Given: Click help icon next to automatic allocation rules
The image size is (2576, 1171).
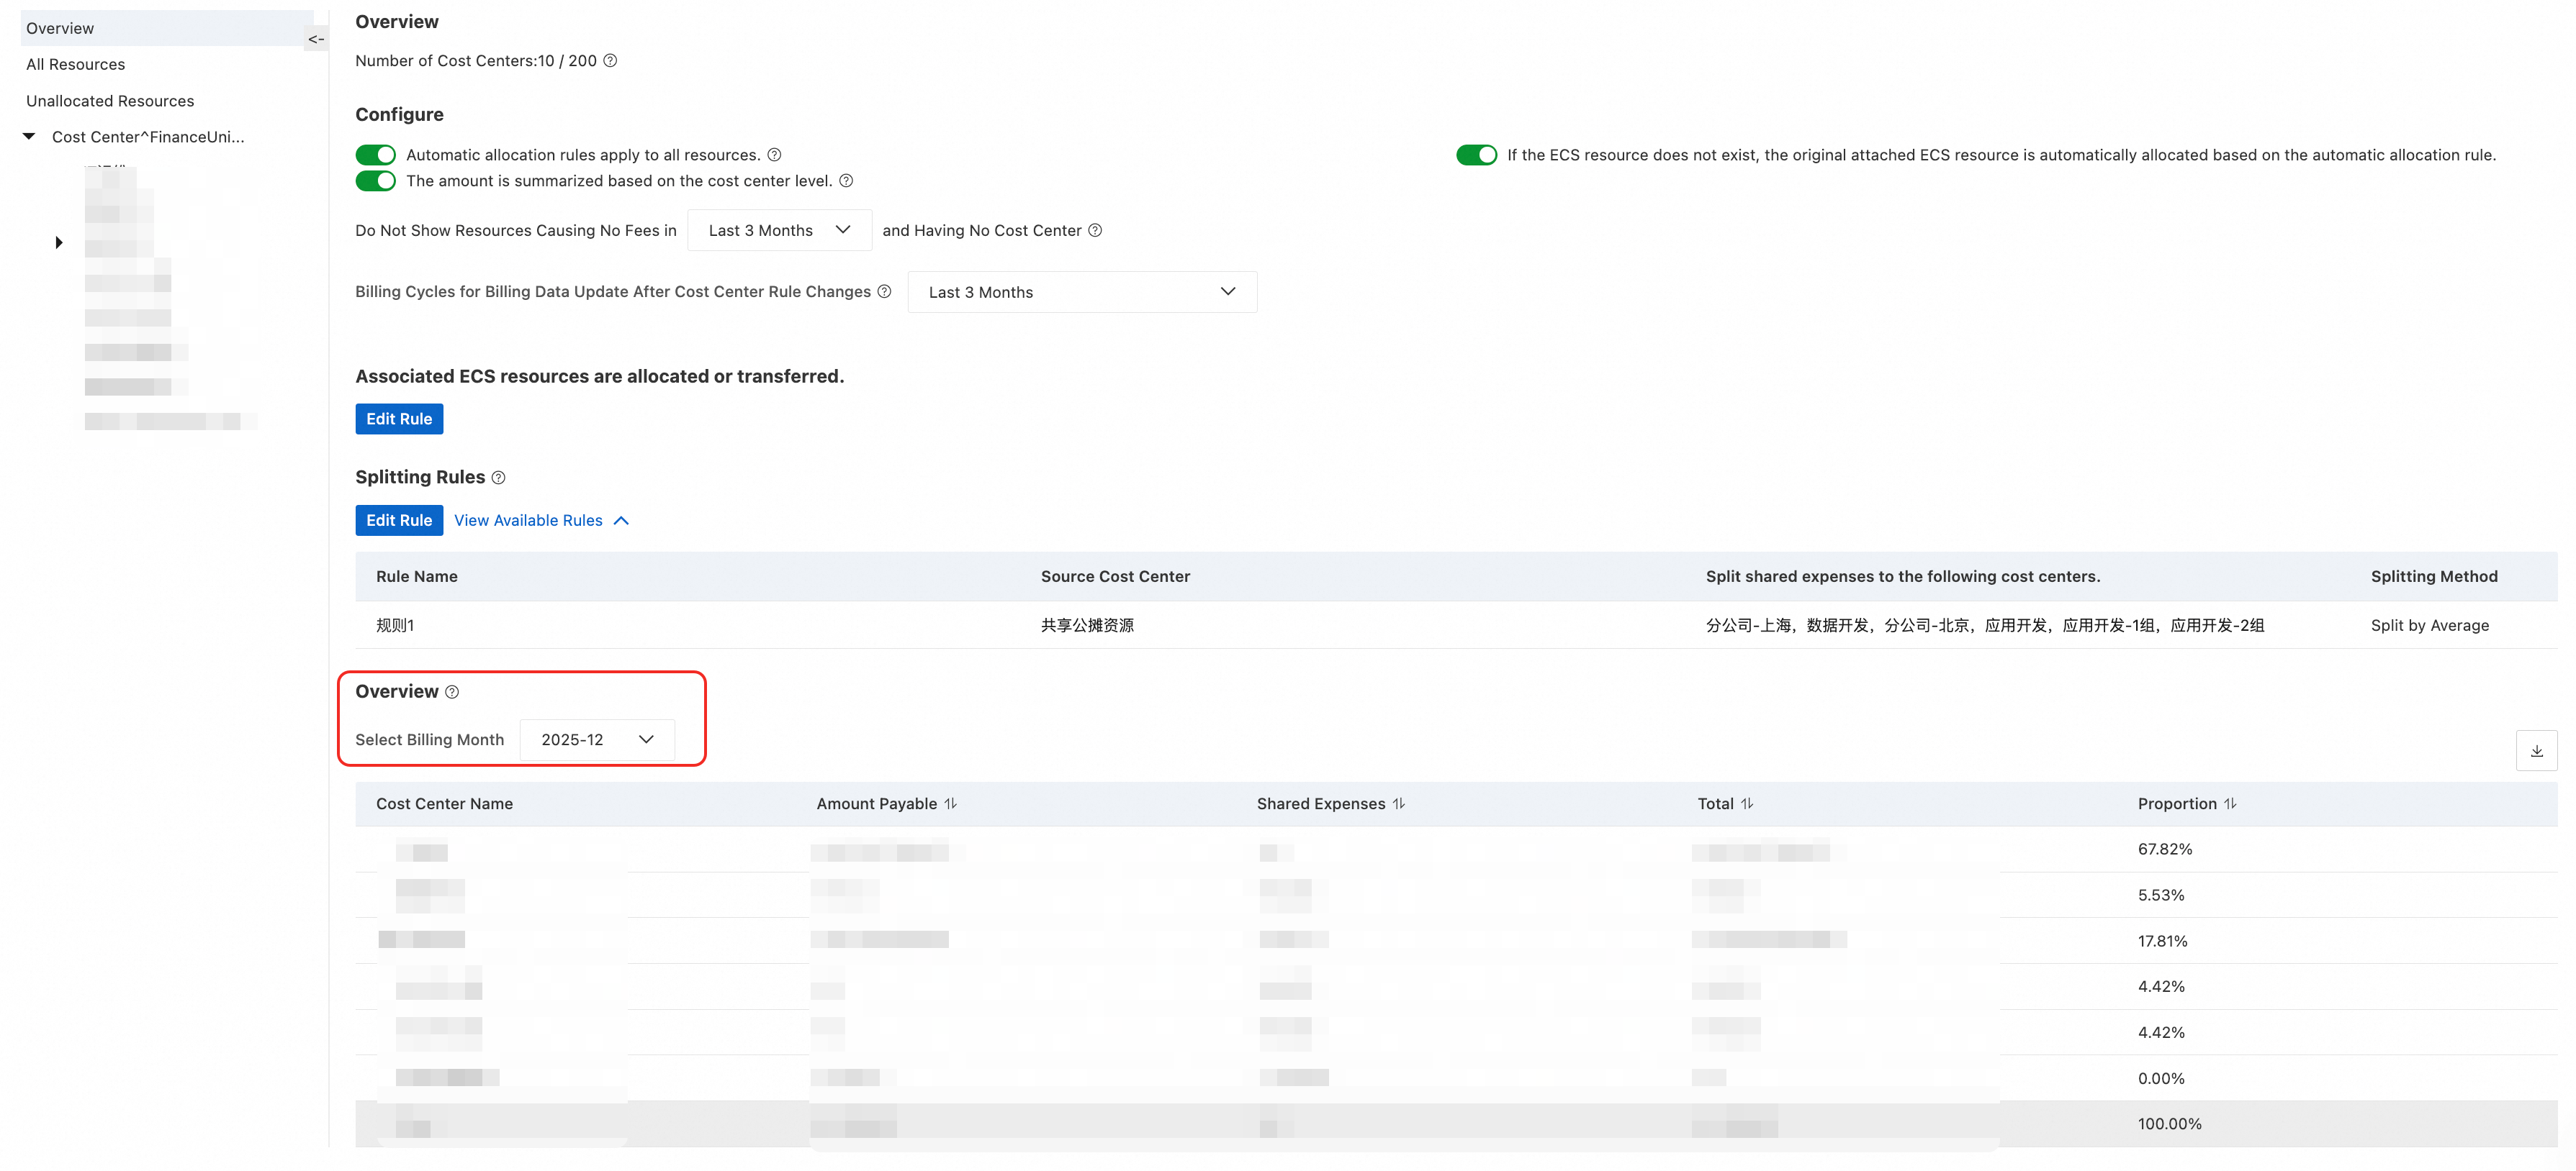Looking at the screenshot, I should (x=774, y=155).
